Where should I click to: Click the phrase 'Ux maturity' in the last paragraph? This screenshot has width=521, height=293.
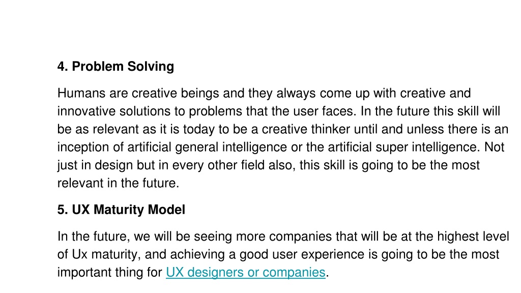point(106,254)
